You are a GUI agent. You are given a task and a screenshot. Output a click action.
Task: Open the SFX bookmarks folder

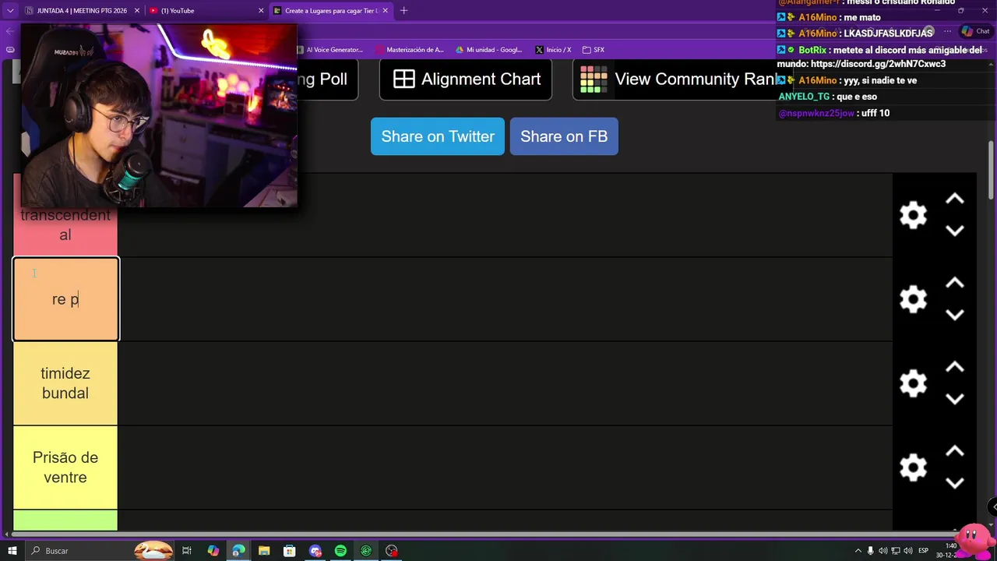pos(594,50)
